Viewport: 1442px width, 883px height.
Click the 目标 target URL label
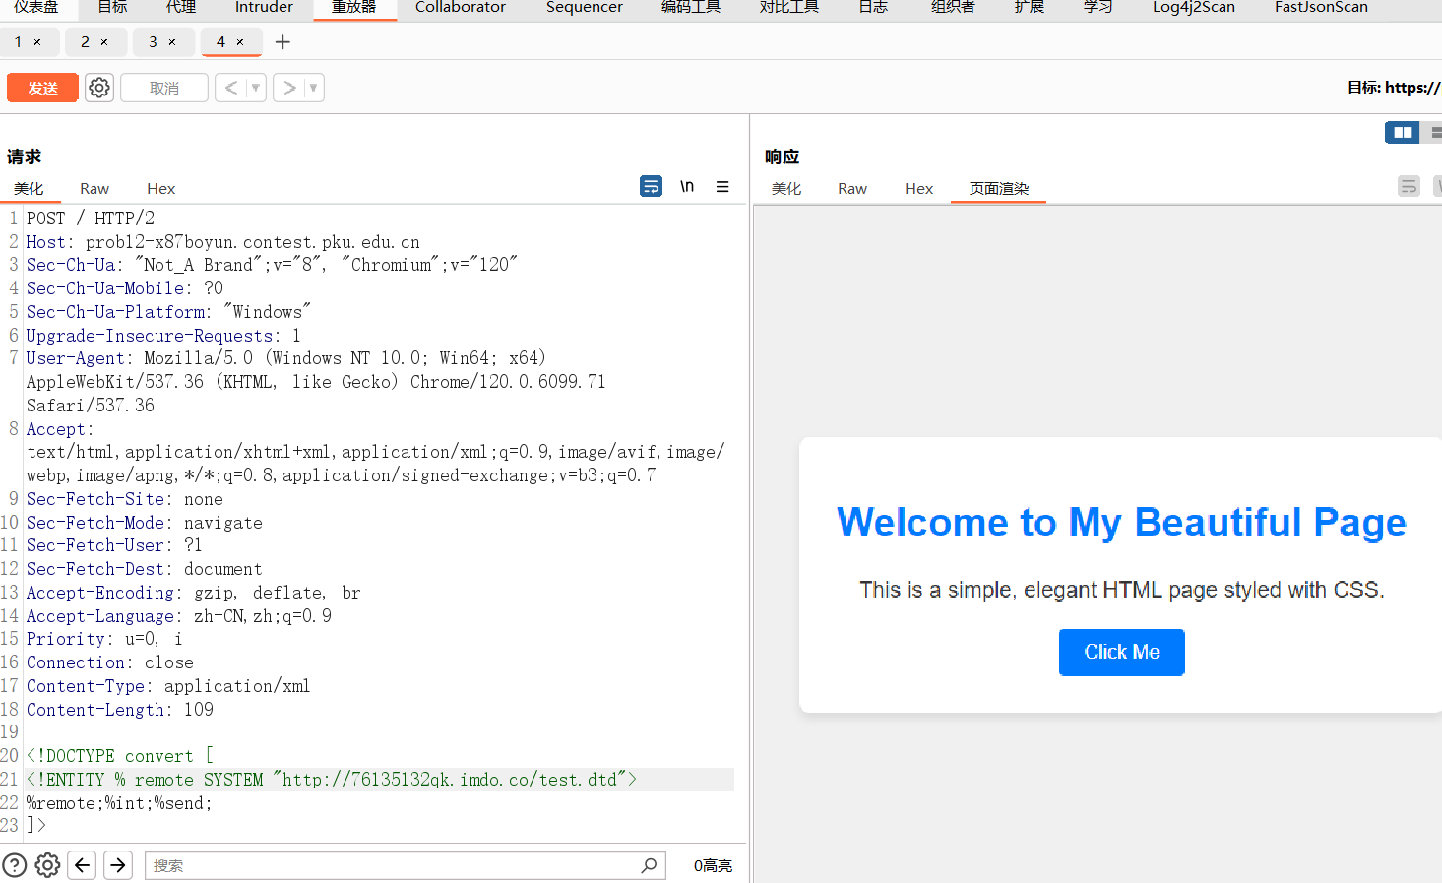(x=1393, y=88)
